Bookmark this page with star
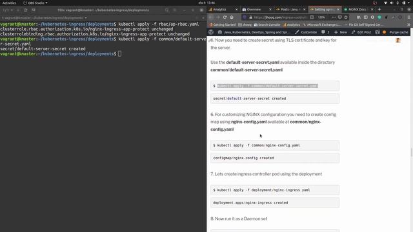Viewport: 413px width, 232px height. (x=346, y=17)
